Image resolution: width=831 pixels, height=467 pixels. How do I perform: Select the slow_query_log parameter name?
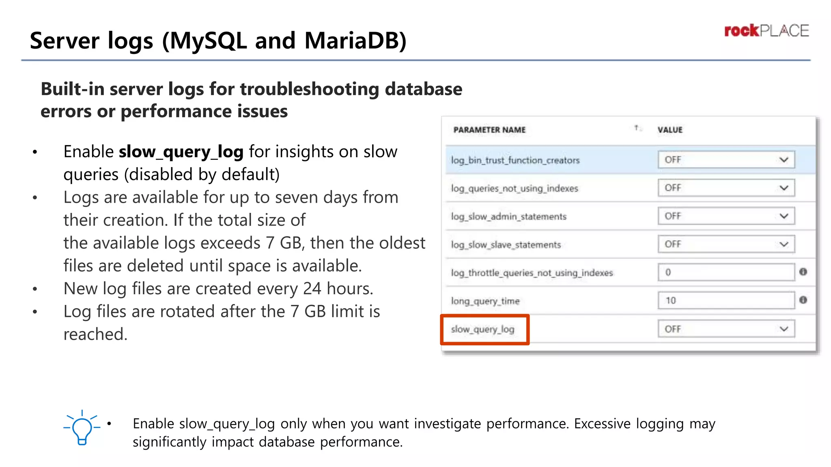tap(483, 329)
